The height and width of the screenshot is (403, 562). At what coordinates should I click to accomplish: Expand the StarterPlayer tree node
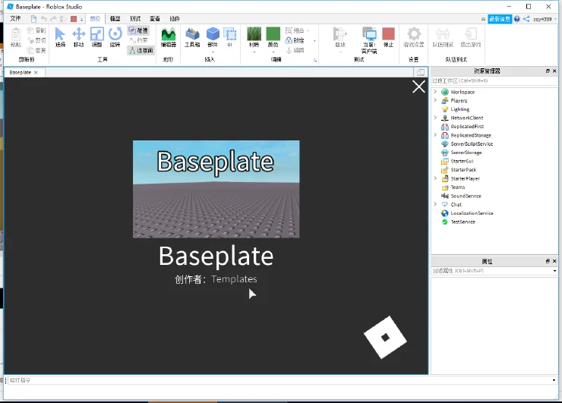(435, 178)
